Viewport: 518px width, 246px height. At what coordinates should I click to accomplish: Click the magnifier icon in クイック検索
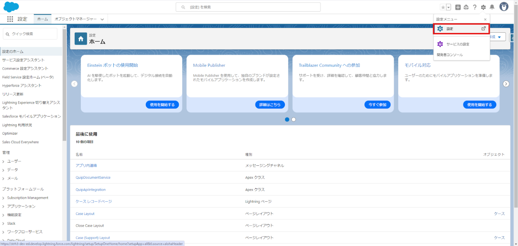pyautogui.click(x=7, y=34)
